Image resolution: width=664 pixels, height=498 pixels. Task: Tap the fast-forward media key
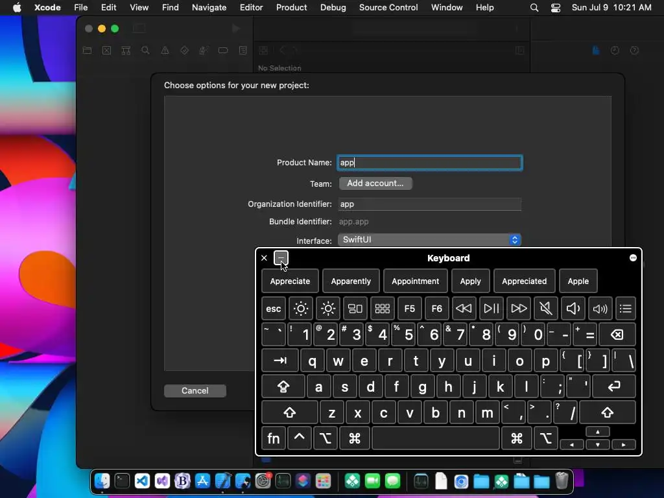518,308
